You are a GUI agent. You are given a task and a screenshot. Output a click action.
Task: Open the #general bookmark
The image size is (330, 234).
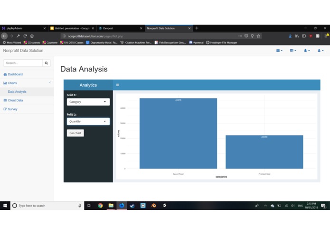point(196,43)
